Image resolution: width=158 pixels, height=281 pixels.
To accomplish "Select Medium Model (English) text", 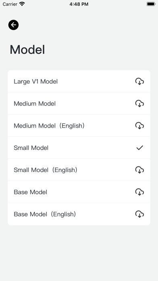I will [49, 126].
